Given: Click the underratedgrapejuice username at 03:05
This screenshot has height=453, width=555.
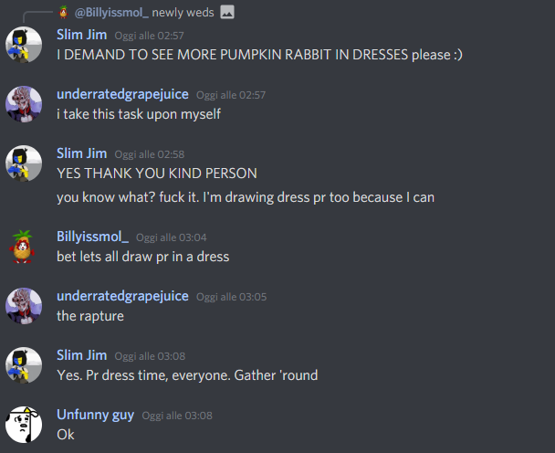Looking at the screenshot, I should click(x=122, y=296).
